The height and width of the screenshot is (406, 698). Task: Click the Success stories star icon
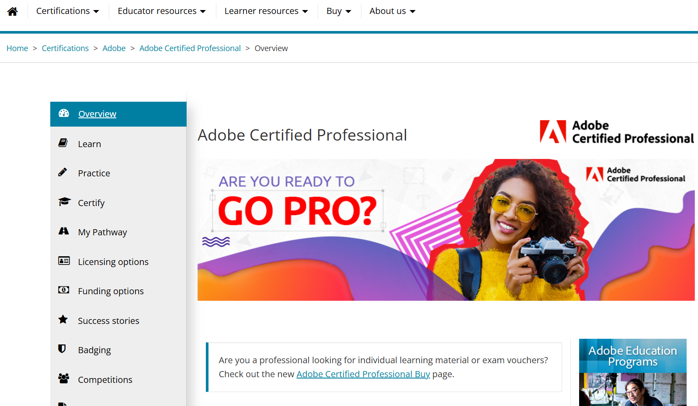tap(63, 319)
